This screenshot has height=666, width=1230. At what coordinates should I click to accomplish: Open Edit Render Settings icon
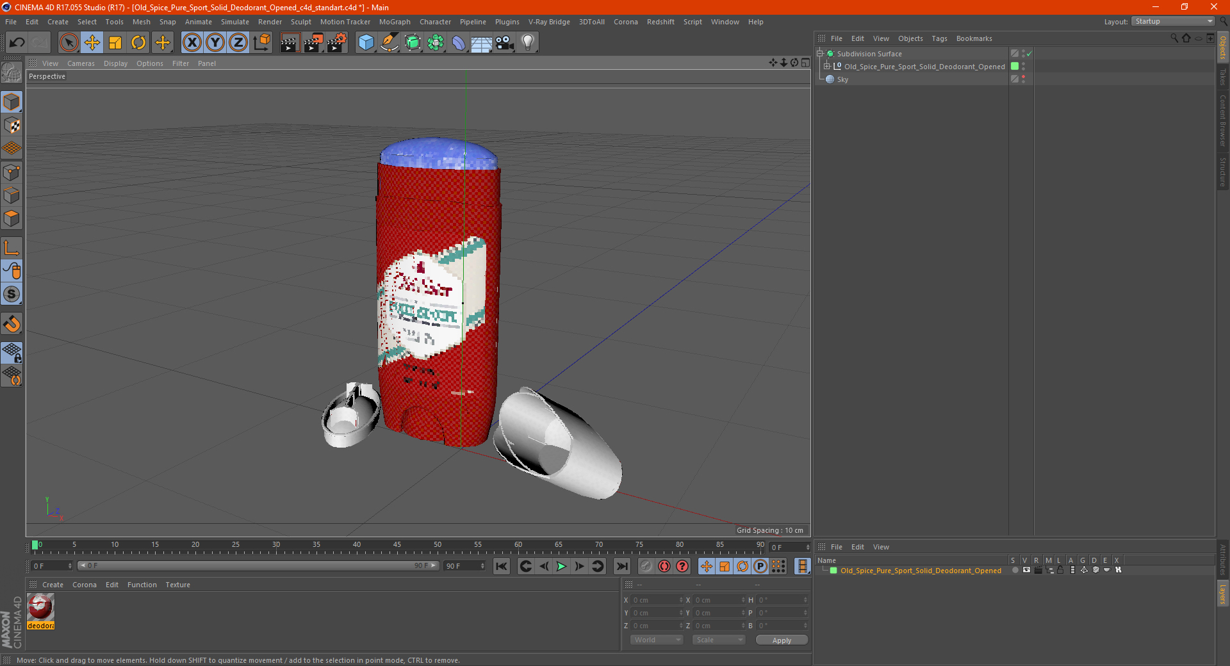coord(337,43)
